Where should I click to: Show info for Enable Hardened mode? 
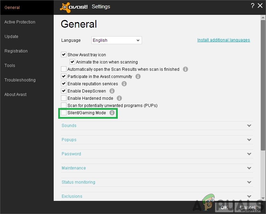tap(119, 98)
